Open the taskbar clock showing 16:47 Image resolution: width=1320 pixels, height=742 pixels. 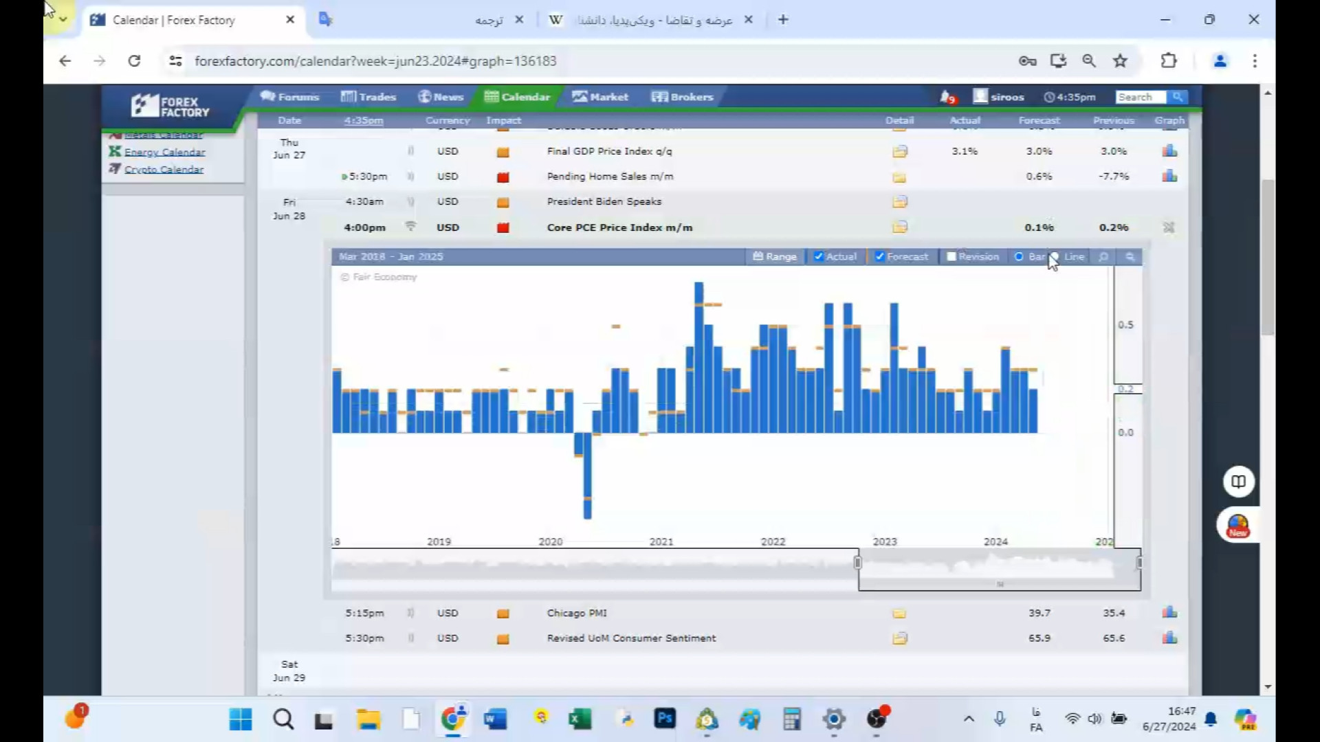[x=1169, y=719]
